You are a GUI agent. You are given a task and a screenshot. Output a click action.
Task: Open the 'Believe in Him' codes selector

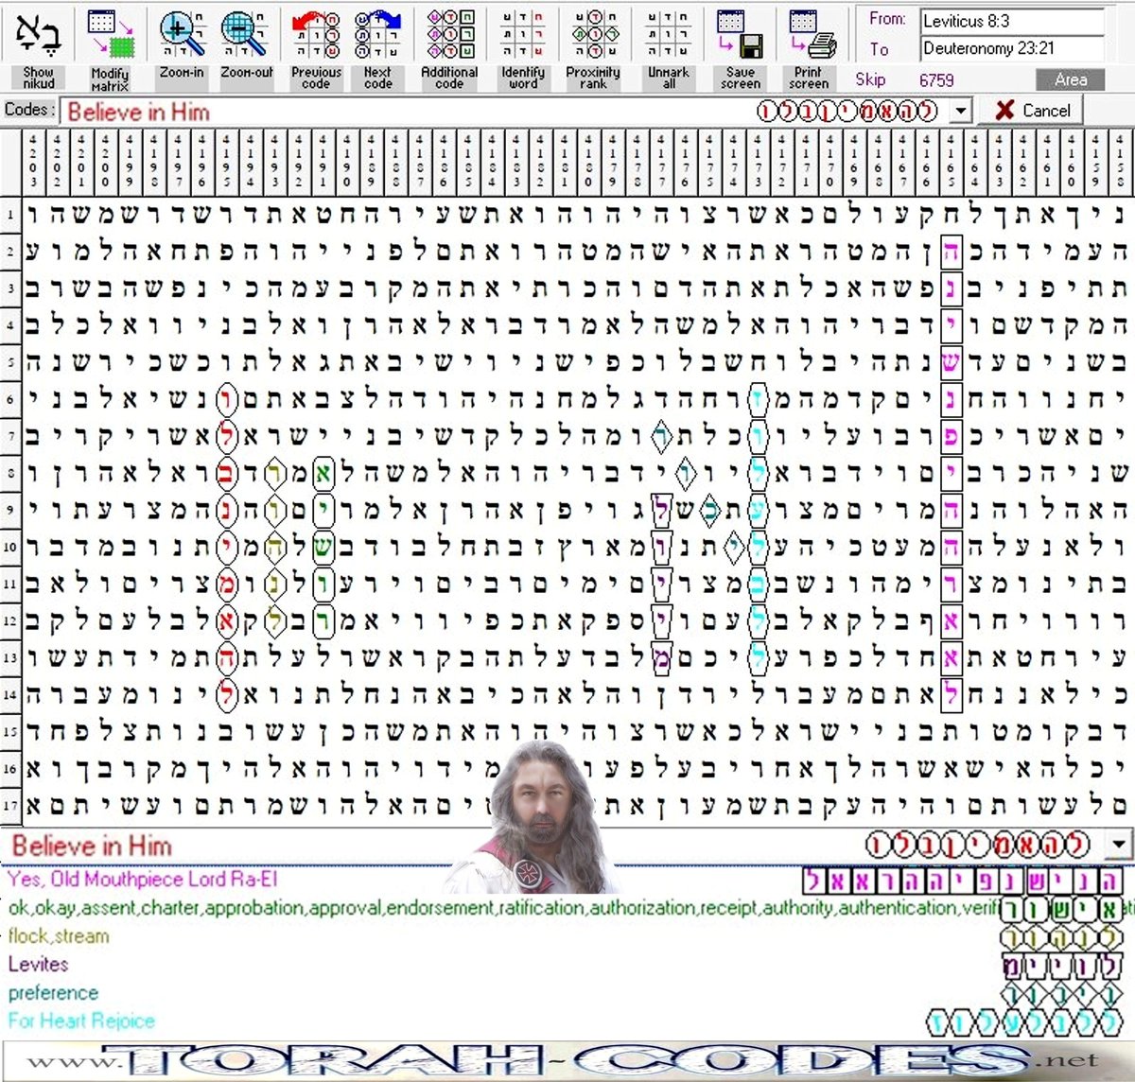pos(139,110)
